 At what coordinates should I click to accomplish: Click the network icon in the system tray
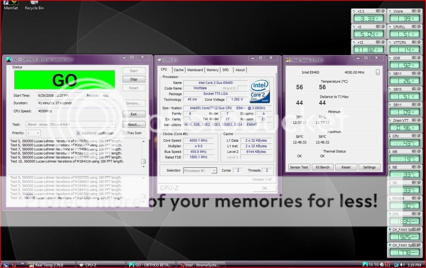click(x=396, y=265)
